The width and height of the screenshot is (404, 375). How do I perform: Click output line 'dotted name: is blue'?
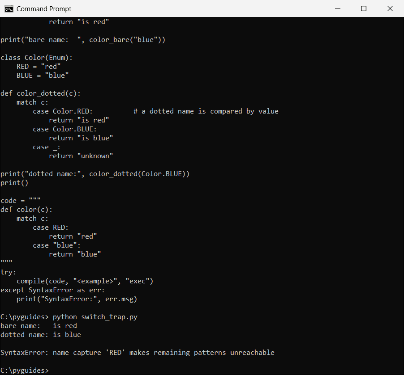41,335
